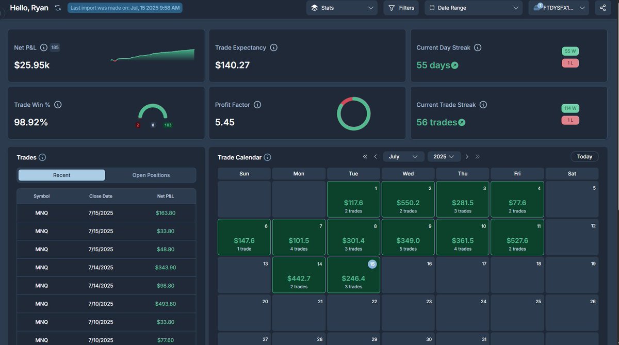The width and height of the screenshot is (619, 345).
Task: Click the info icon next to Trade Expectancy
Action: pos(274,47)
